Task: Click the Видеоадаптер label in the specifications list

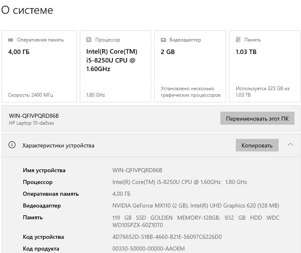Action: coord(42,205)
